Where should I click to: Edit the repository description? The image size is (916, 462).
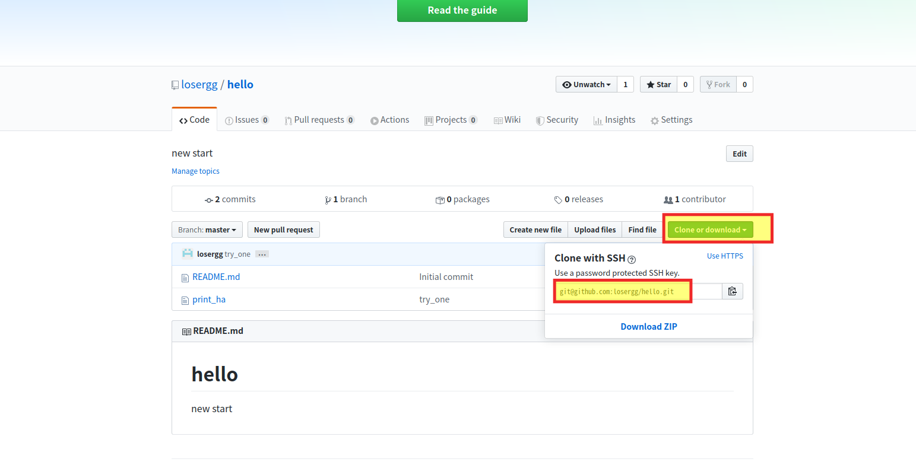(x=740, y=154)
